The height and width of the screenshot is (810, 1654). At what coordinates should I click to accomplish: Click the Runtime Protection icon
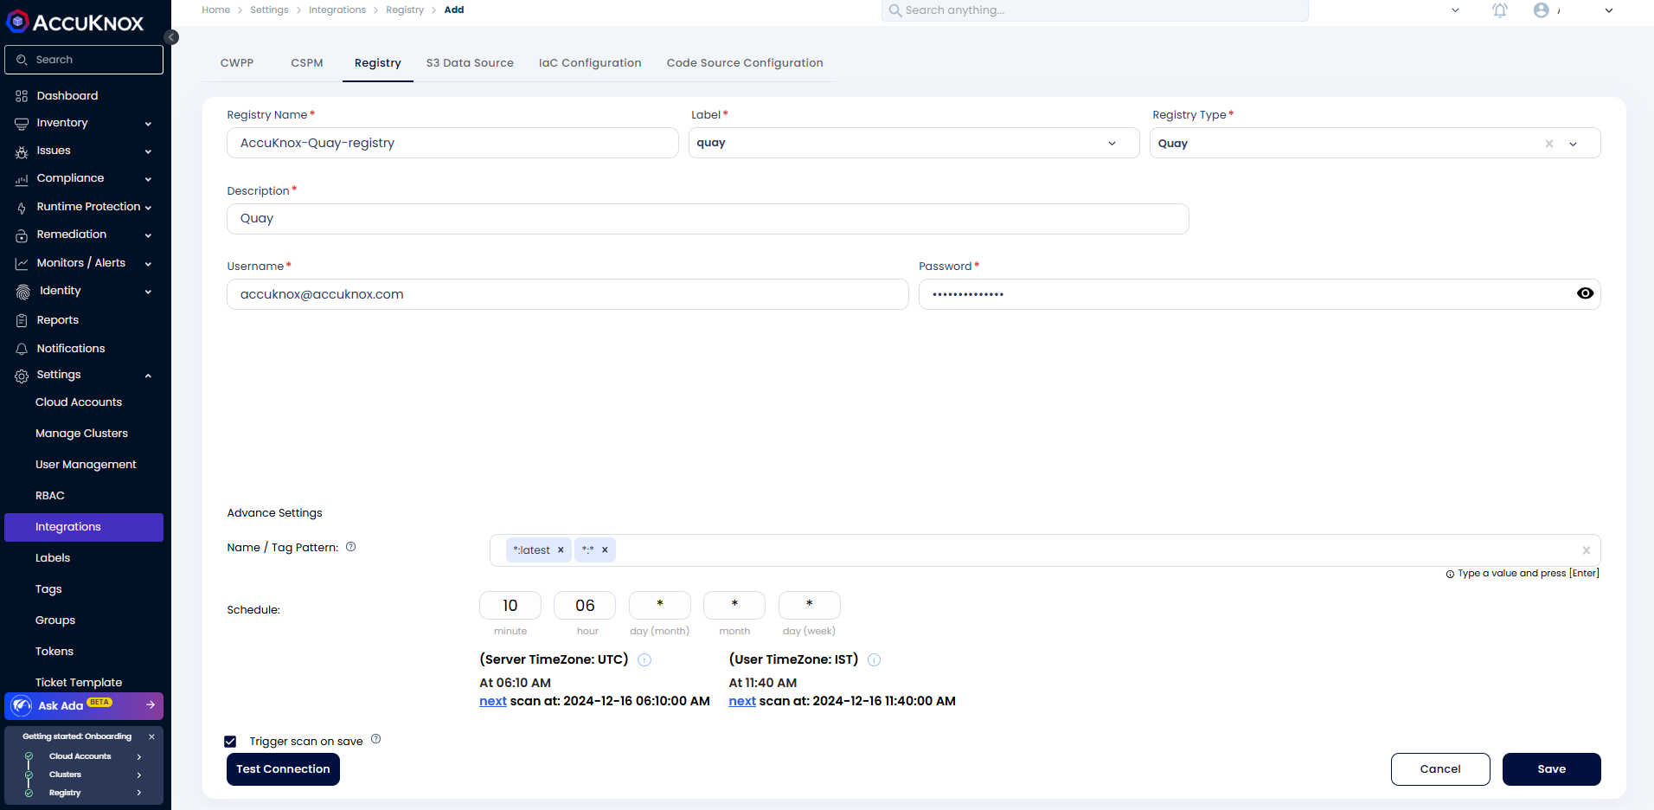tap(22, 208)
